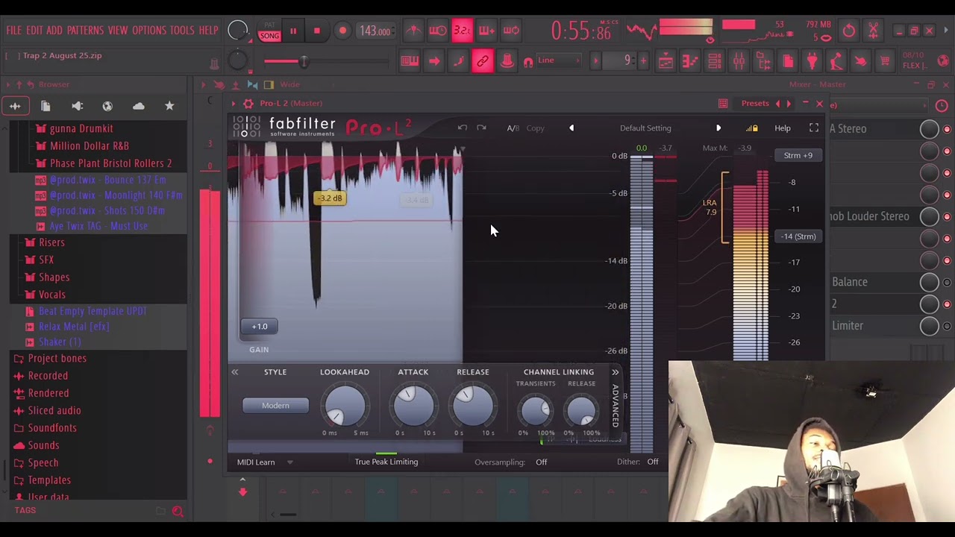955x537 pixels.
Task: Open browser starred favorites tab icon
Action: pos(169,106)
